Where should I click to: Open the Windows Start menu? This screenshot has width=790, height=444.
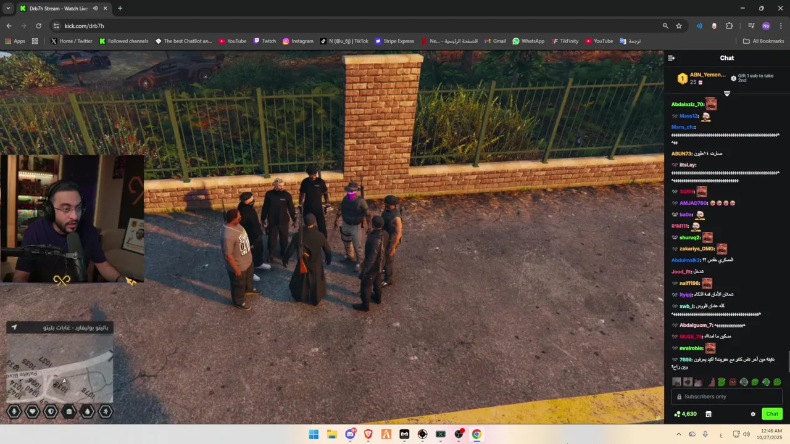click(314, 434)
